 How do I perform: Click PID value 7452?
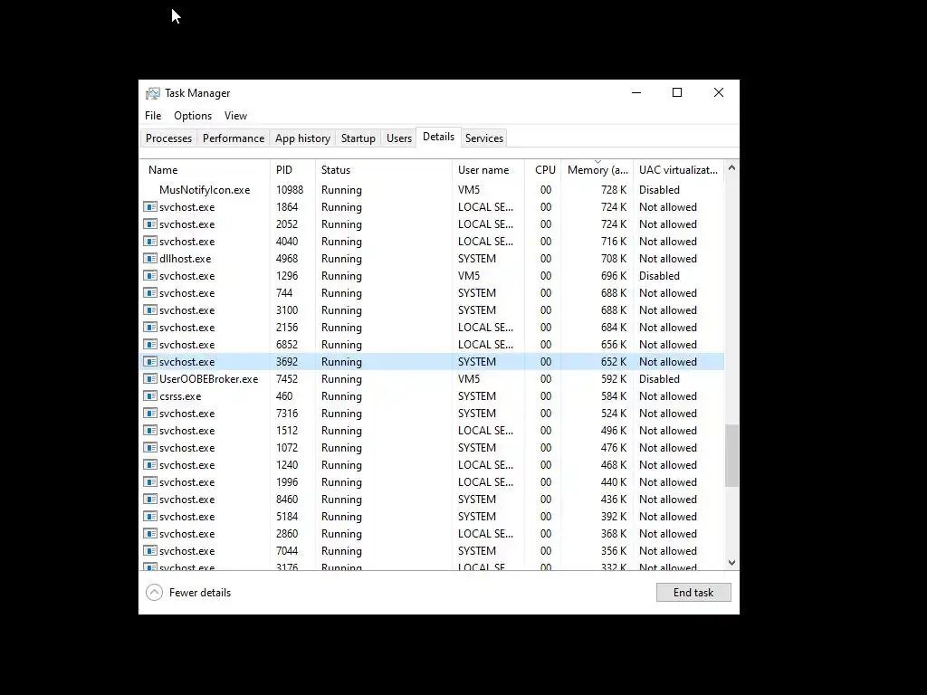(287, 379)
